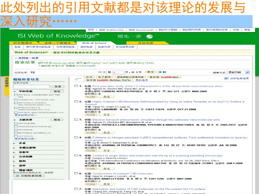This screenshot has width=259, height=194.
Task: Check the Physics, Condensed Matter category box
Action: [x=16, y=95]
